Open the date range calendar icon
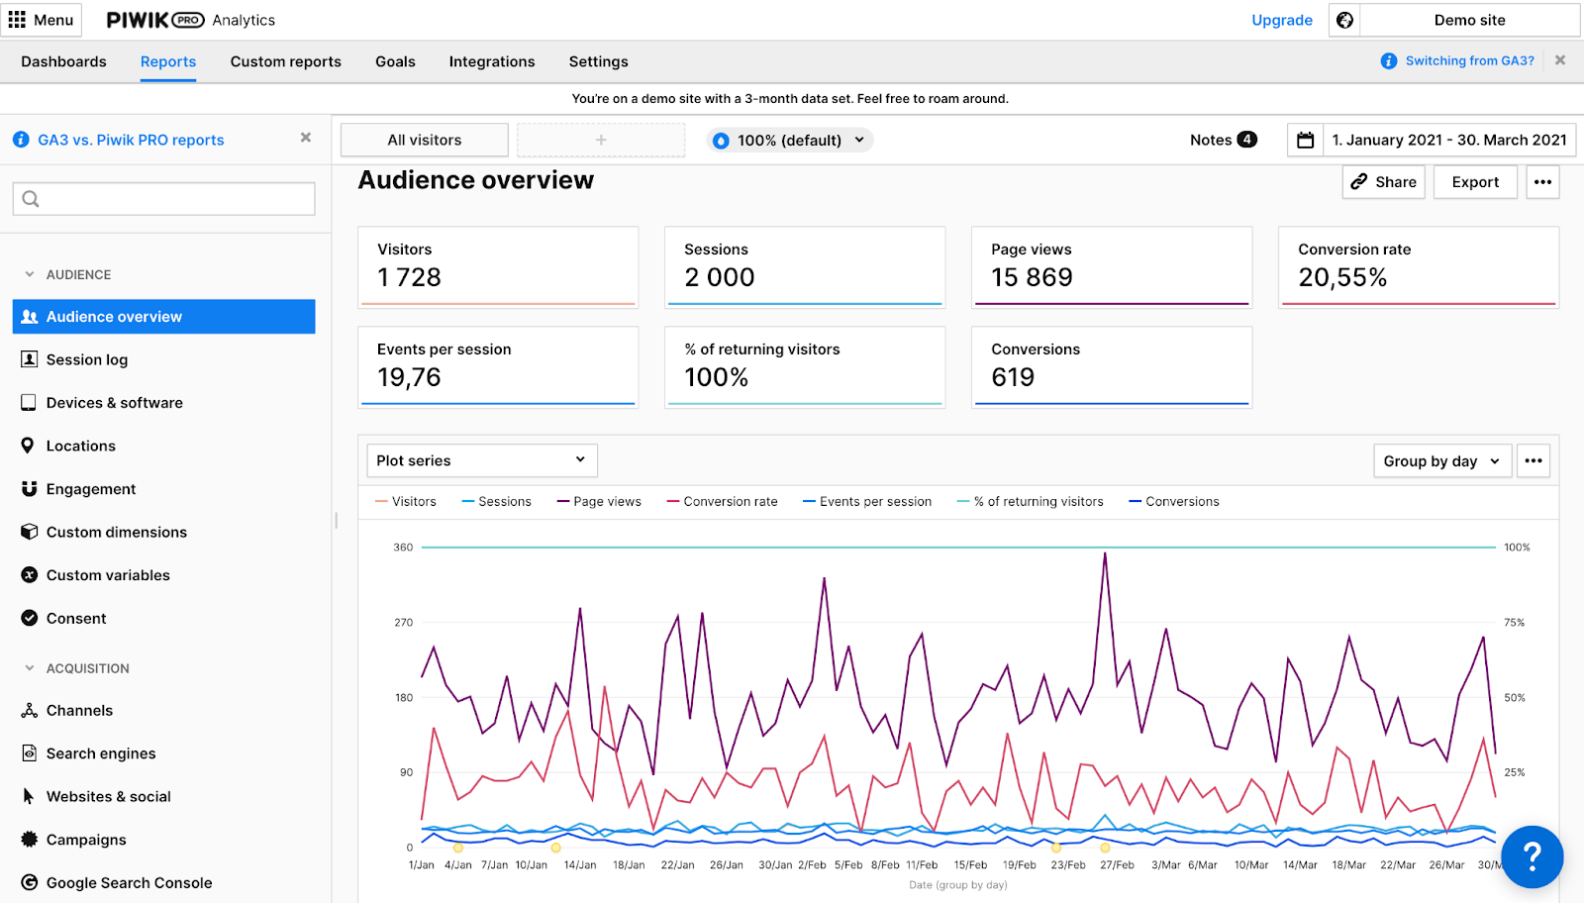The image size is (1584, 903). click(x=1305, y=140)
